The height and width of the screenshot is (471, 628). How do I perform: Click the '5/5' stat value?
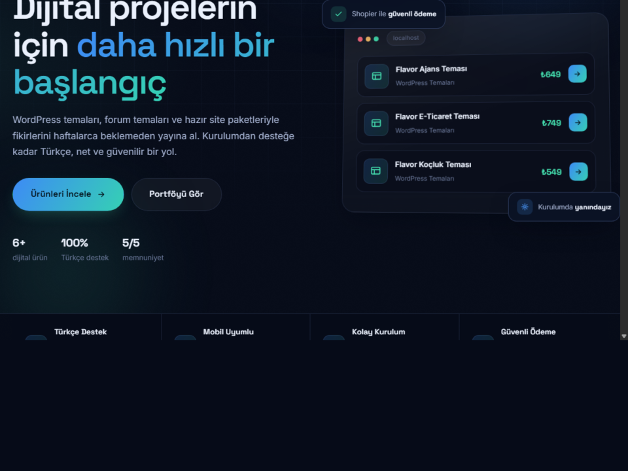point(131,243)
